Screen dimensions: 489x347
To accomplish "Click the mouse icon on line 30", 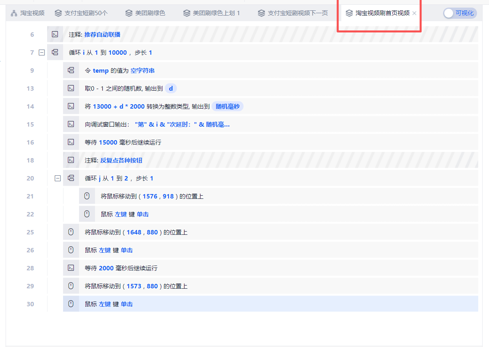I will (x=71, y=304).
